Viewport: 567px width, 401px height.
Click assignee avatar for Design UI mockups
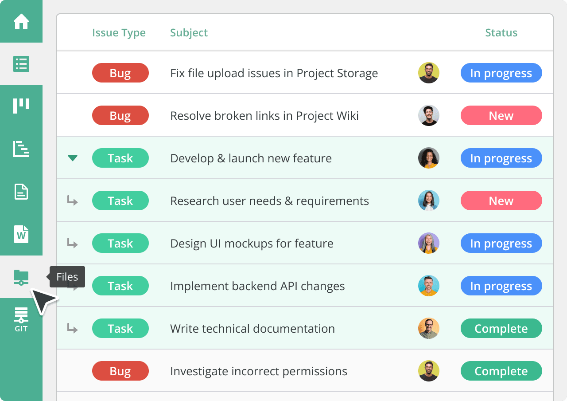(x=429, y=243)
